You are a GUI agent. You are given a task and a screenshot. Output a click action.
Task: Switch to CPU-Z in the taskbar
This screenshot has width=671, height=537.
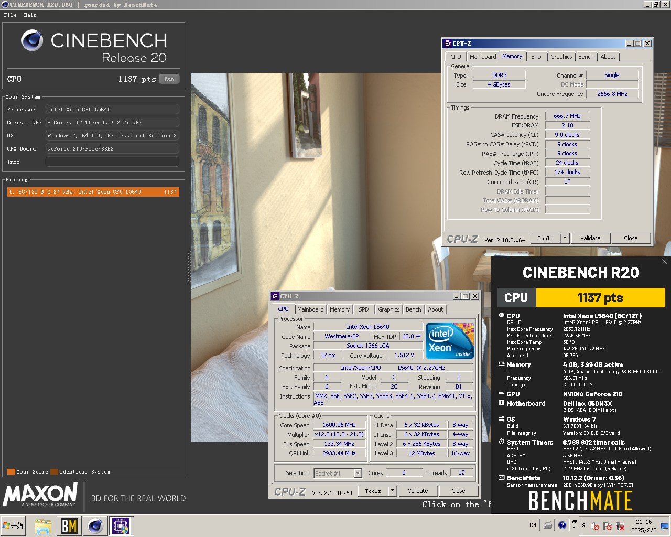click(121, 526)
